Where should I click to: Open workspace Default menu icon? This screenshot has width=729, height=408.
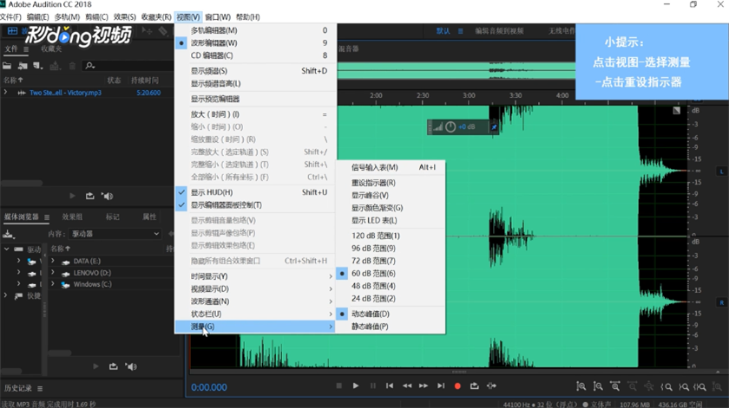(460, 31)
